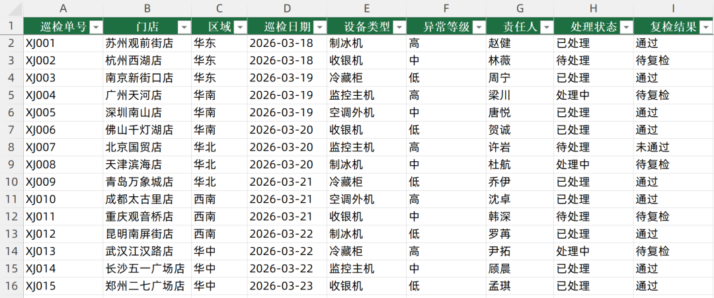Select column D header
Screen dimensions: 714x298
point(288,8)
